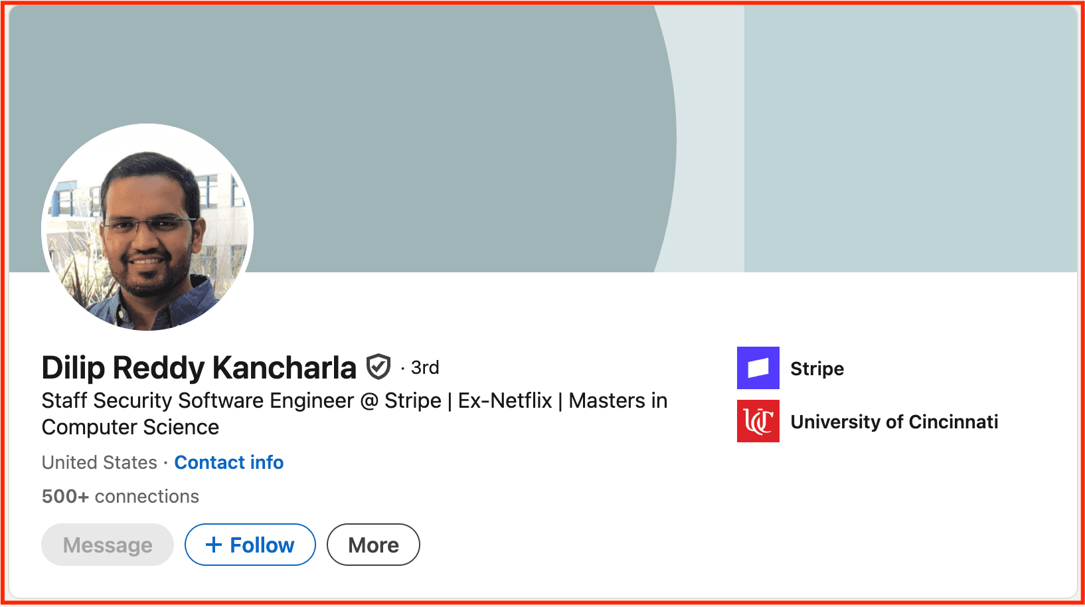Follow Dilip Reddy Kancharla

pyautogui.click(x=250, y=545)
